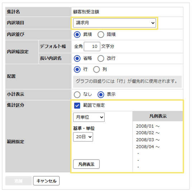Click the graph scale hint note
This screenshot has width=192, height=192.
(x=128, y=82)
